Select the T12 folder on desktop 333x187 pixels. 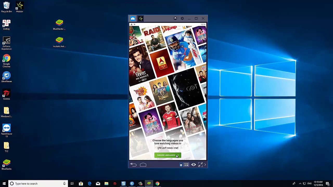(x=7, y=147)
